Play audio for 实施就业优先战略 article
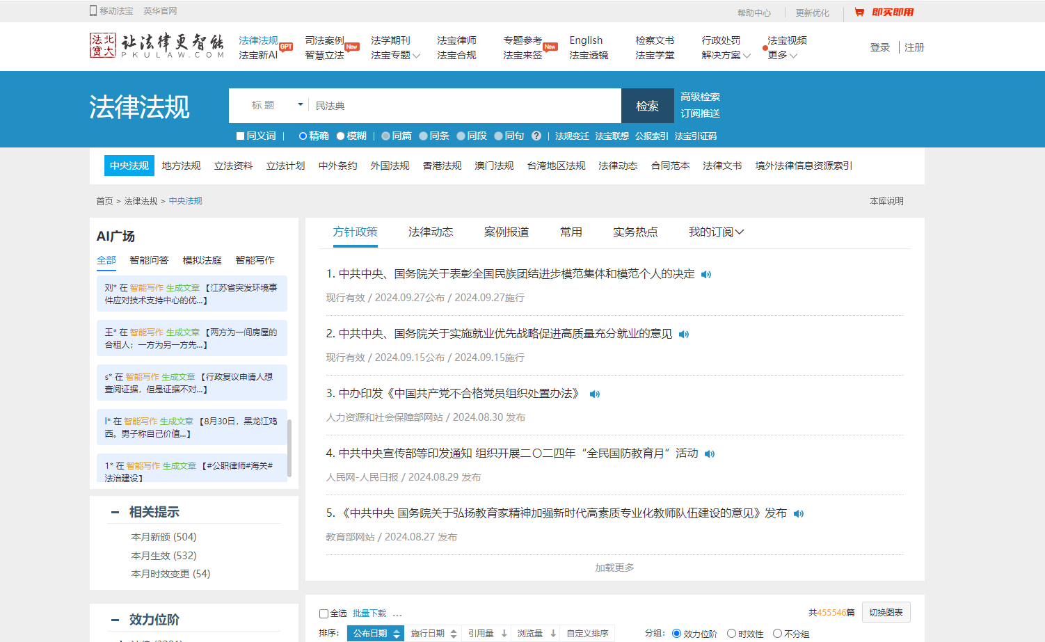This screenshot has height=642, width=1045. click(684, 334)
